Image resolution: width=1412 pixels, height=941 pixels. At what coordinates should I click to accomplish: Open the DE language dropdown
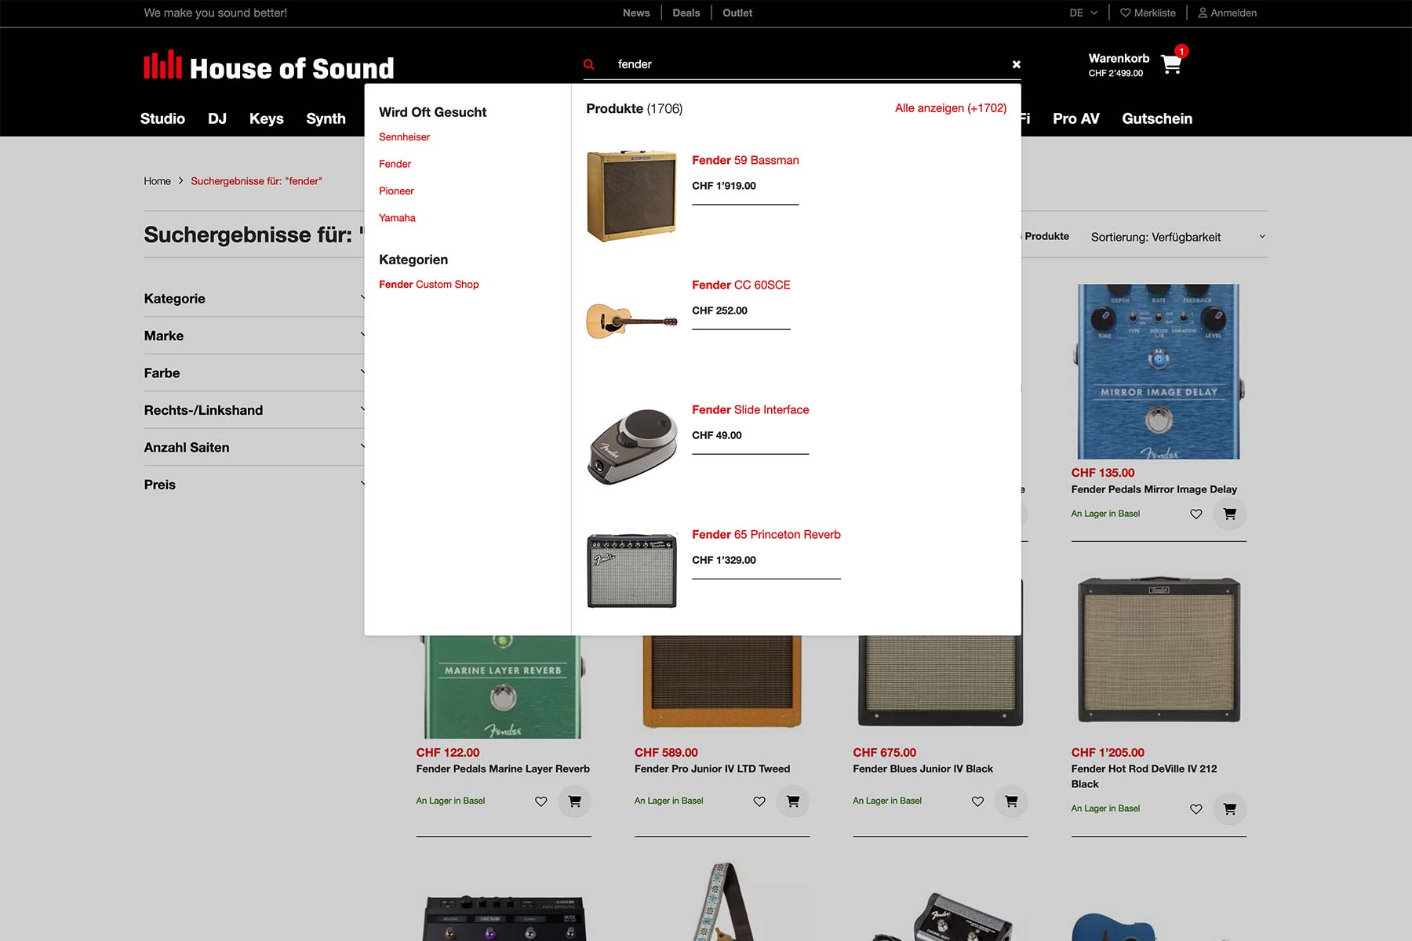(x=1083, y=13)
